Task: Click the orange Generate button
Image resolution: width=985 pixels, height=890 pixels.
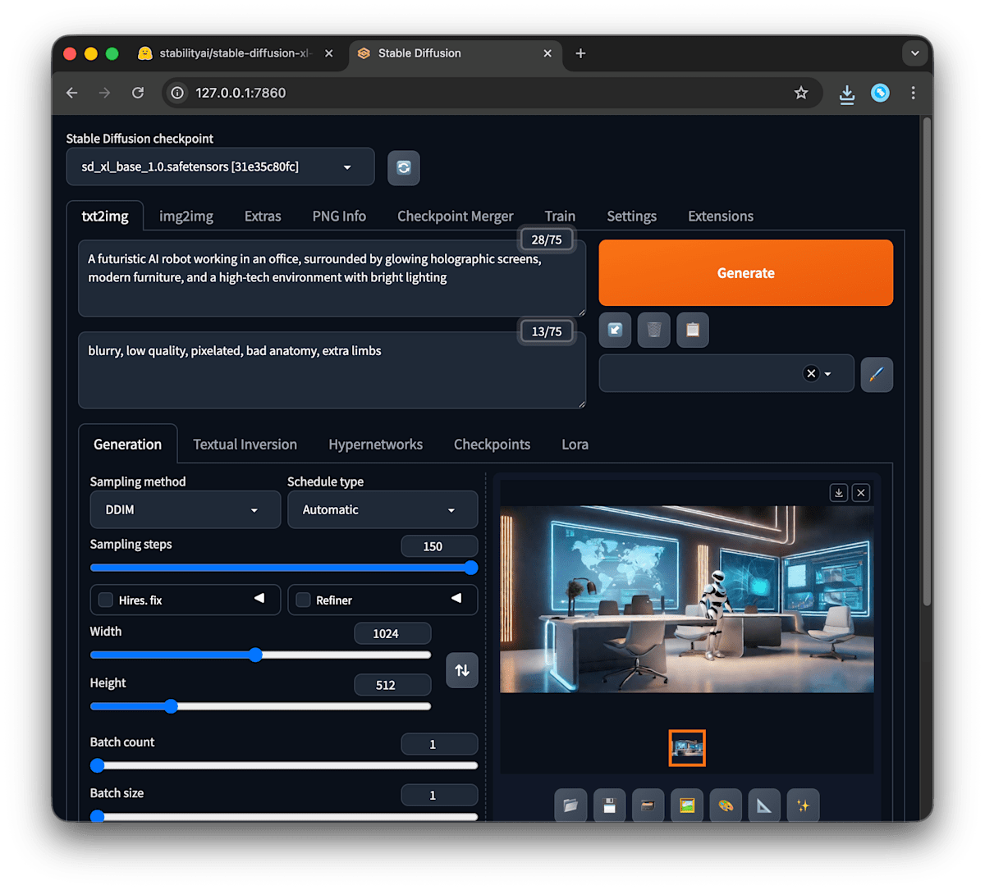Action: tap(746, 273)
